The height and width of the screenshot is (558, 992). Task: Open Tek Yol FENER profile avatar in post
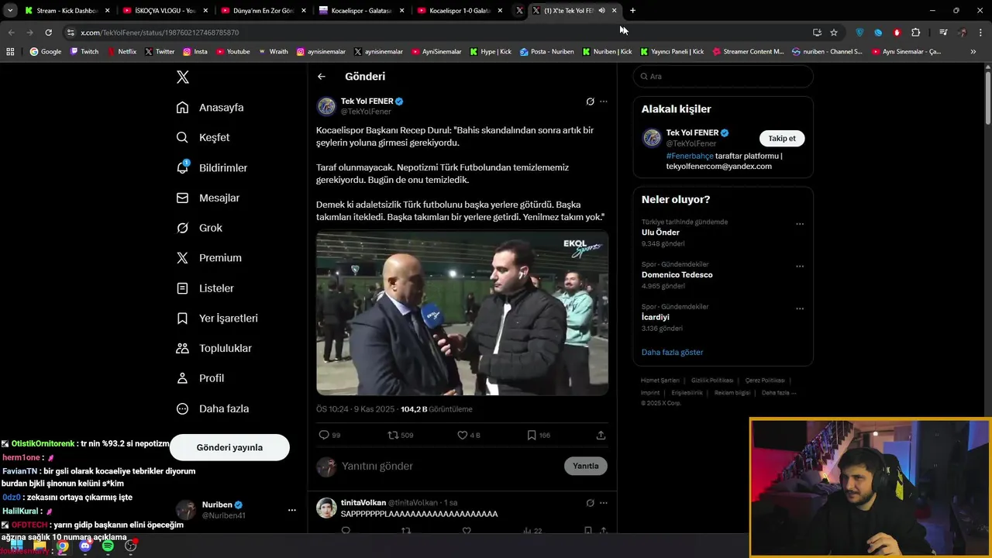tap(326, 106)
